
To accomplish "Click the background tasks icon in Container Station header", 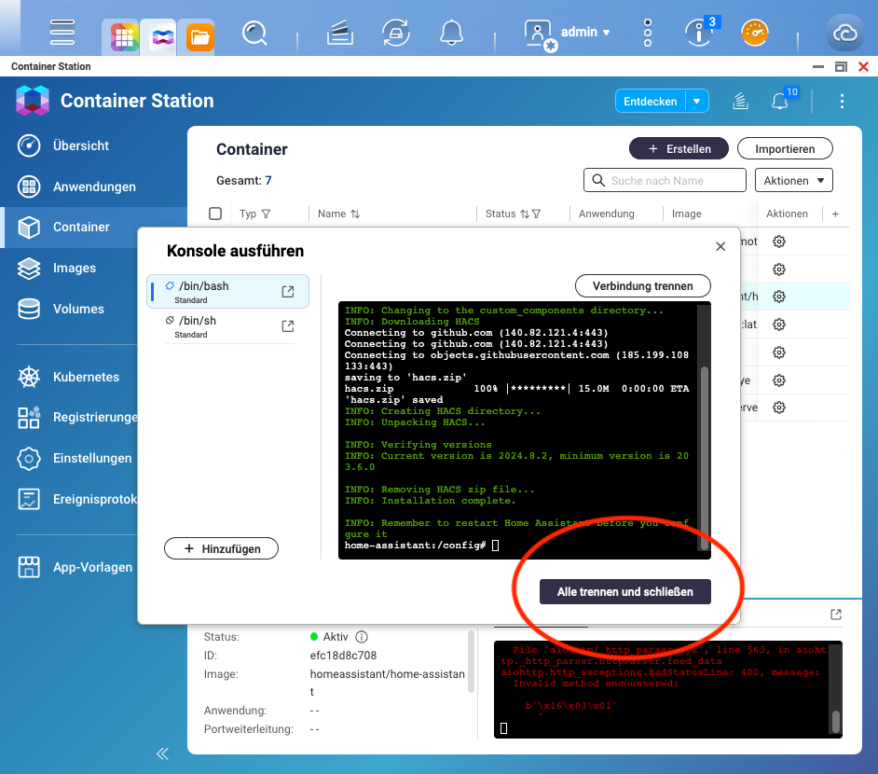I will tap(740, 100).
